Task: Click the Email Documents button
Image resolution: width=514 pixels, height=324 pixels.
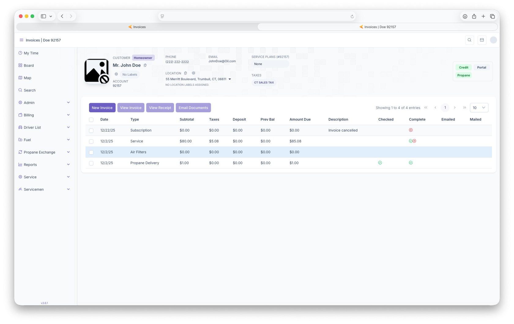Action: pyautogui.click(x=193, y=108)
